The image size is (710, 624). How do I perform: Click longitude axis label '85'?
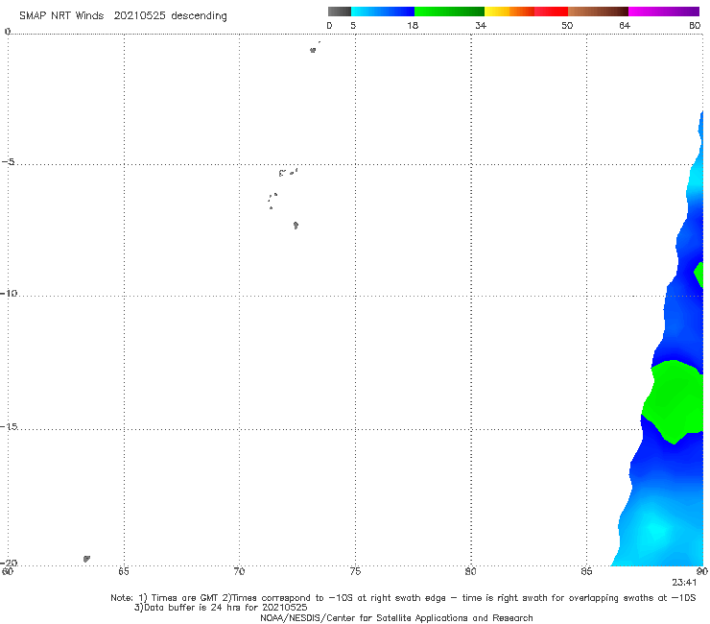tap(586, 571)
